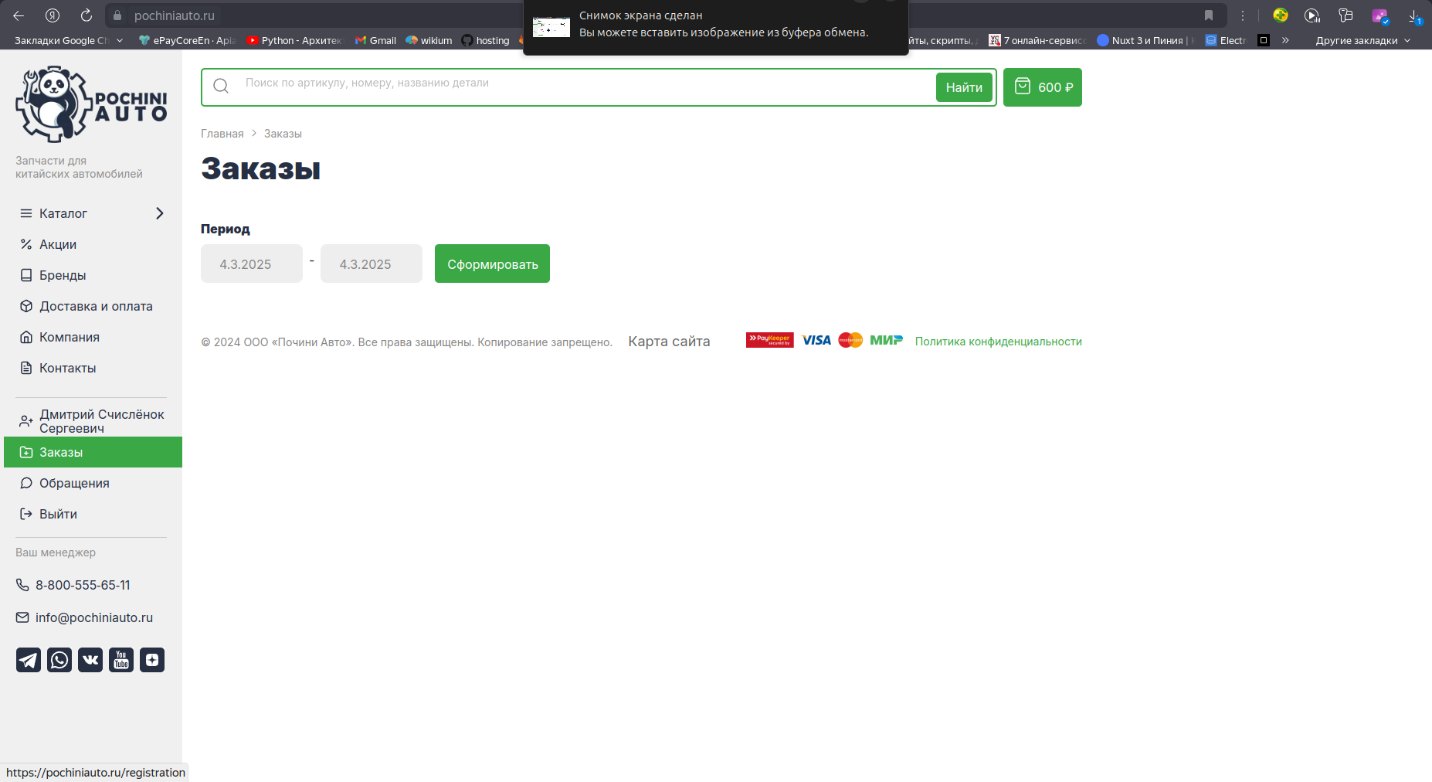Screen dimensions: 1432x782
Task: Open the ePayCoreEn bookmark
Action: [x=187, y=40]
